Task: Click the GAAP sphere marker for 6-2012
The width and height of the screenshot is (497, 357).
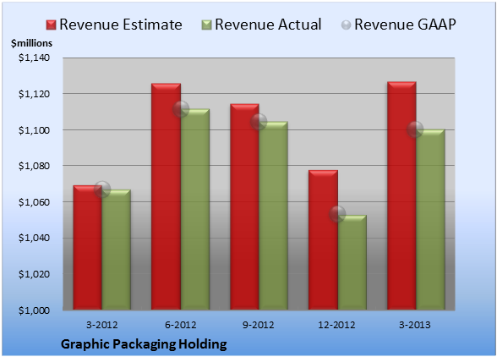Action: click(181, 109)
